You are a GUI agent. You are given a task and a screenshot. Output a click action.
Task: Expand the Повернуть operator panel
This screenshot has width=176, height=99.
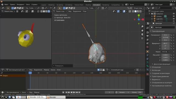coord(62,66)
